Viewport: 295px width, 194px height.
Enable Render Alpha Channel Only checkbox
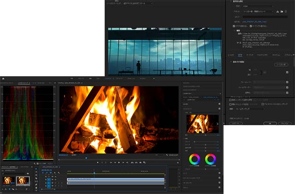(x=263, y=104)
